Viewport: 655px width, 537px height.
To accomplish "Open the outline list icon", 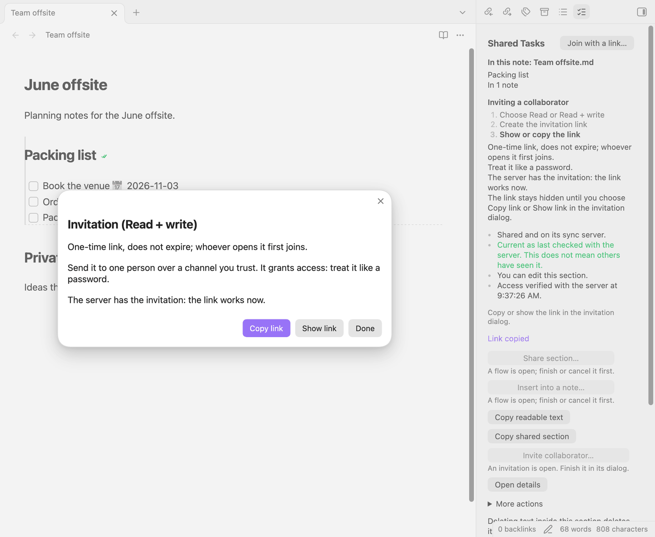I will tap(563, 12).
